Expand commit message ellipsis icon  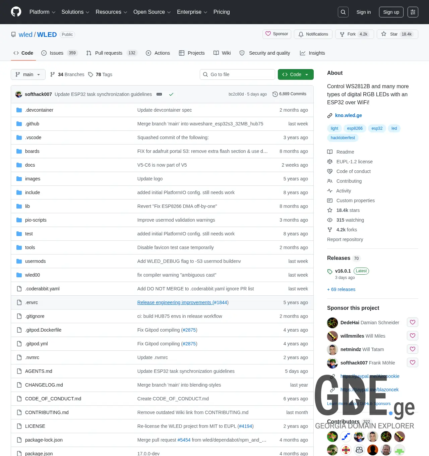pyautogui.click(x=159, y=94)
